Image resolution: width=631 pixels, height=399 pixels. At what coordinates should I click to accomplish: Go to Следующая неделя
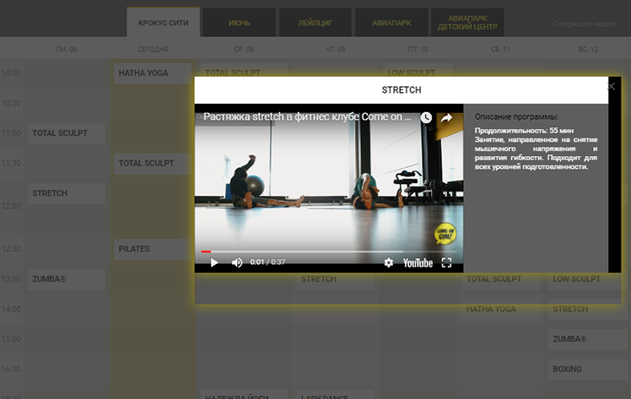point(585,24)
